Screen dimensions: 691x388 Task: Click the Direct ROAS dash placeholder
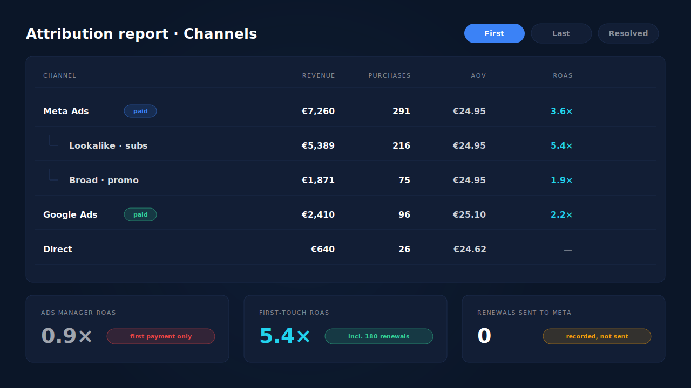[568, 250]
